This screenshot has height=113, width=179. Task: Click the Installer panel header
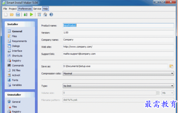tap(20, 24)
